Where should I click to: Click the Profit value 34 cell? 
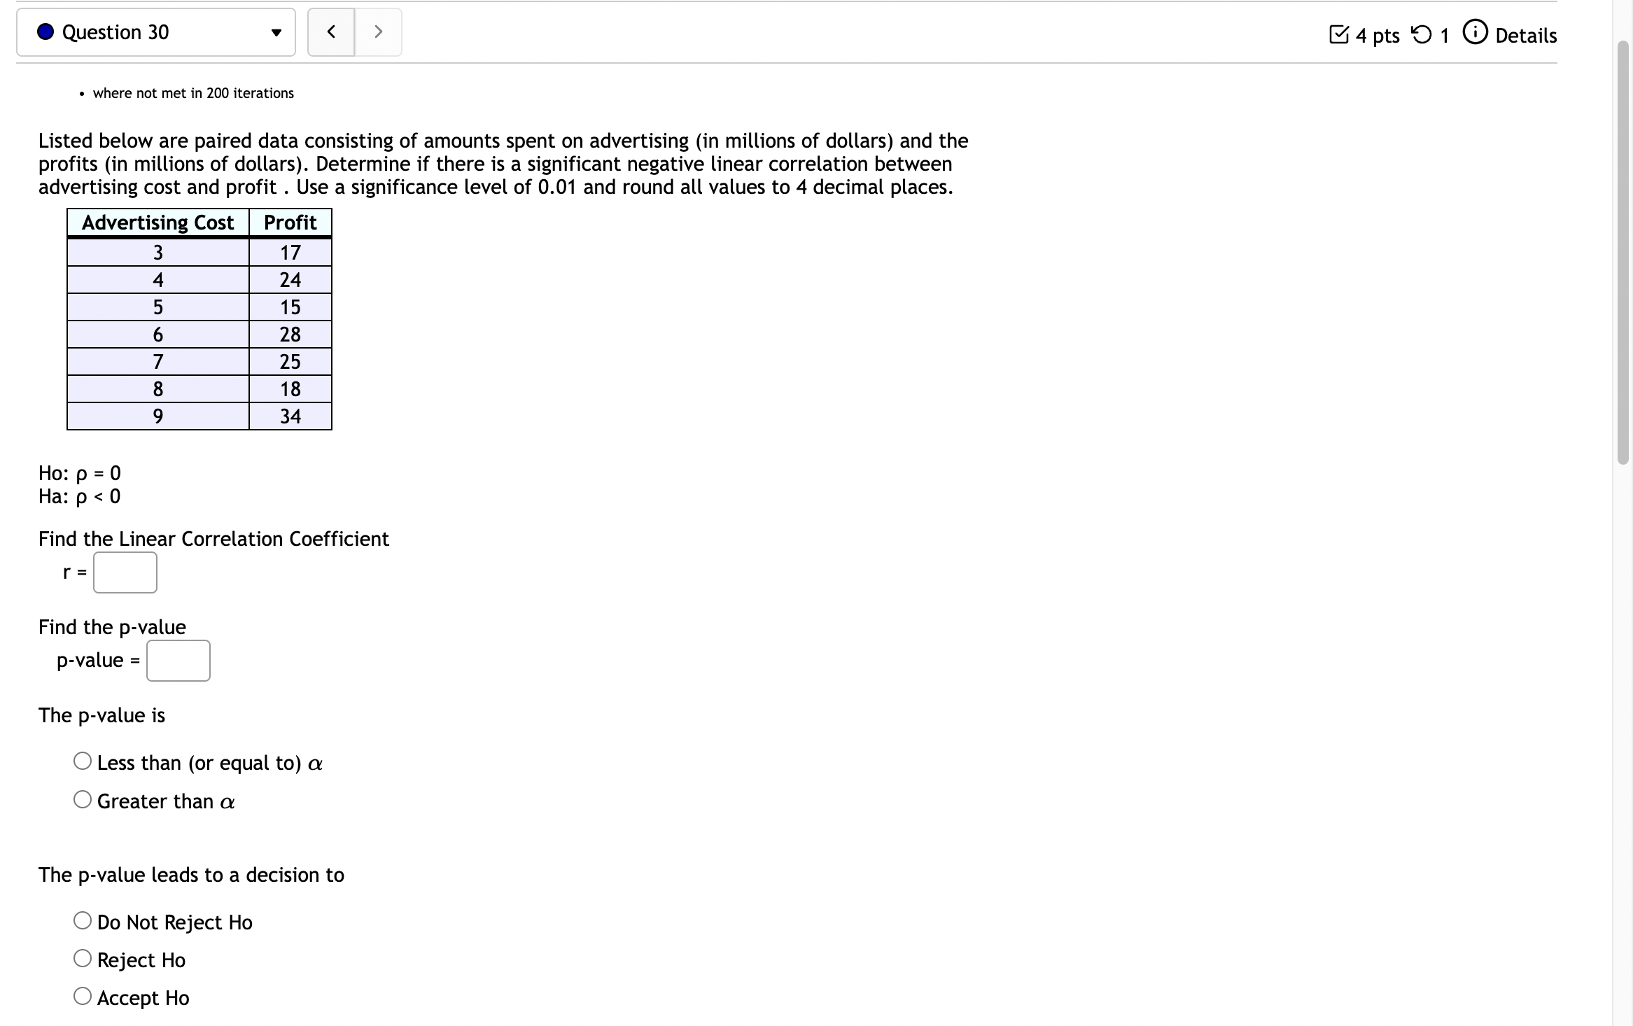point(290,416)
